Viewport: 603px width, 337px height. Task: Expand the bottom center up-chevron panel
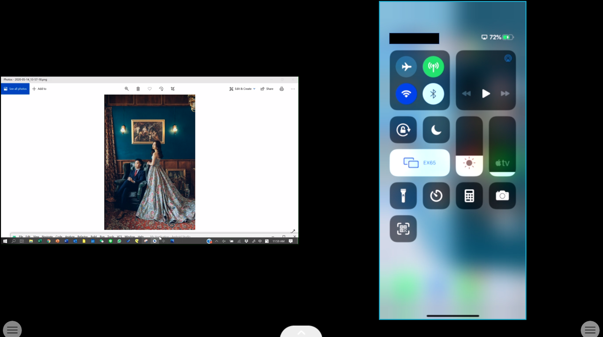click(x=301, y=332)
